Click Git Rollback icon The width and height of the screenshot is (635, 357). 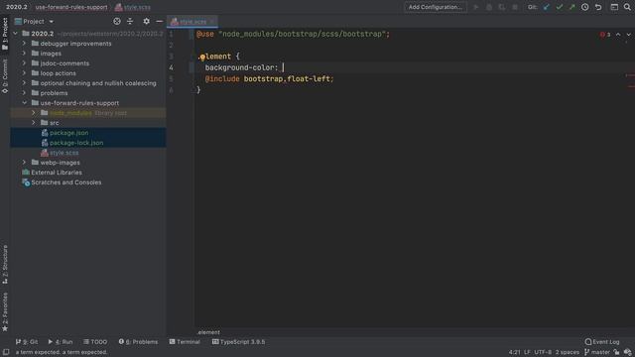tap(598, 7)
